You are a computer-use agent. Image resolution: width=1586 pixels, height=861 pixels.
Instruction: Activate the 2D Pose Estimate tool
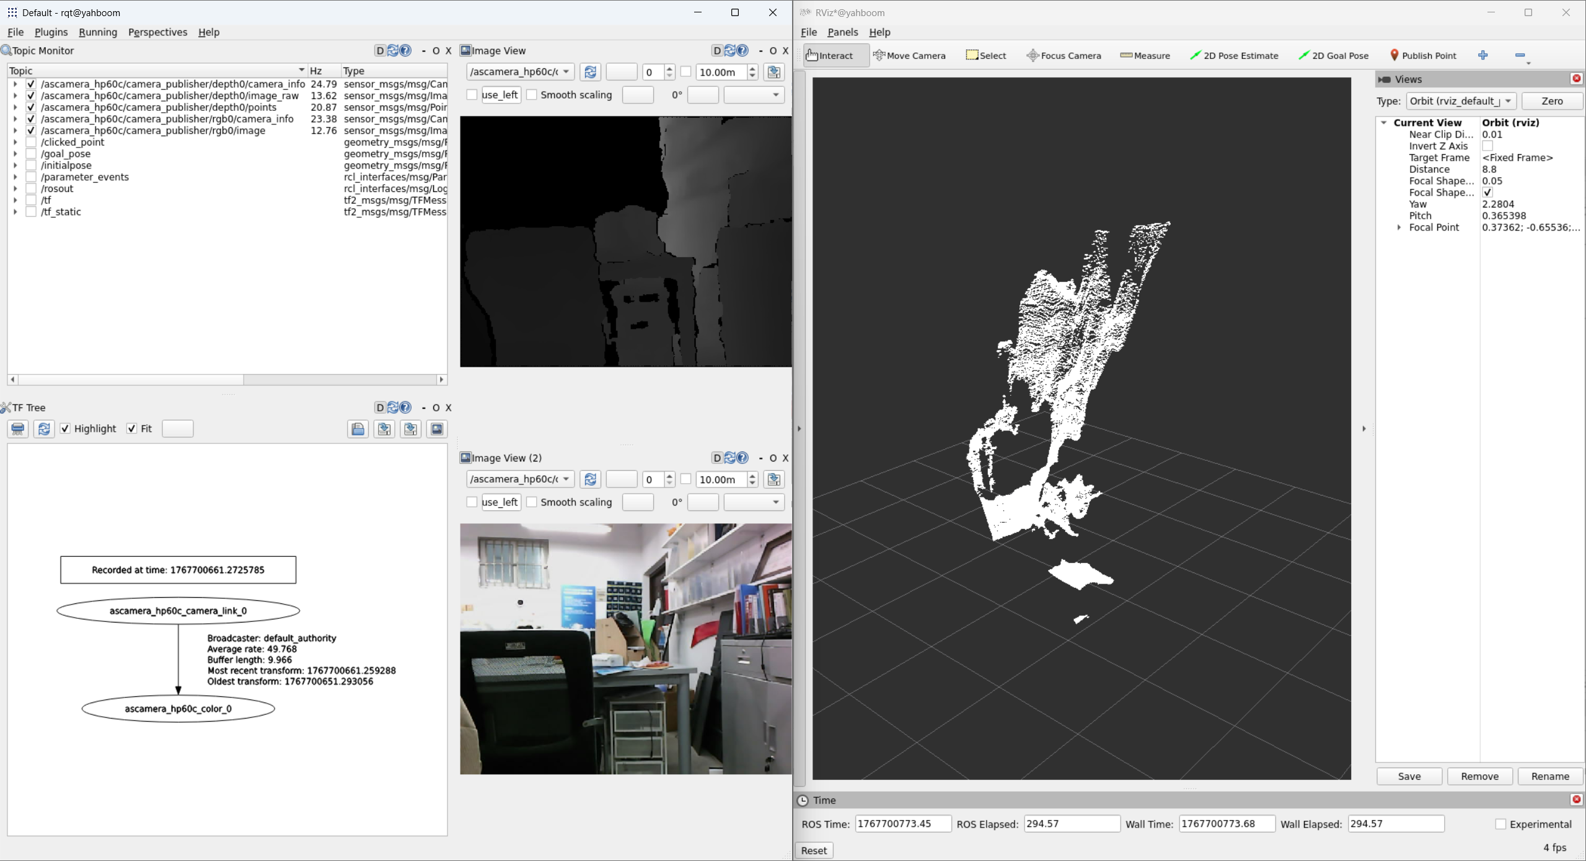pyautogui.click(x=1233, y=56)
